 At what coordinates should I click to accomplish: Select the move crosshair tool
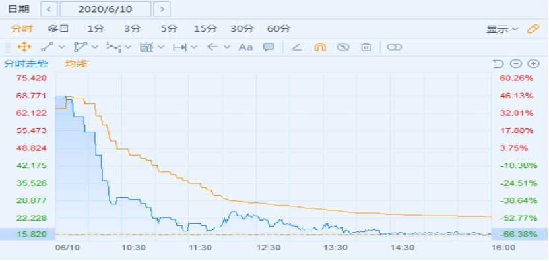tap(24, 47)
